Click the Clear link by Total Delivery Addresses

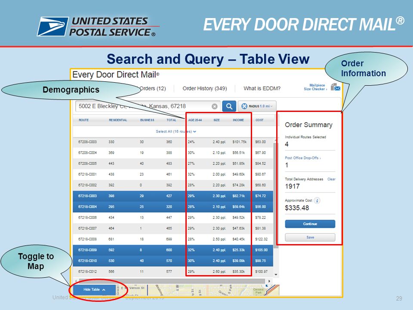[331, 179]
